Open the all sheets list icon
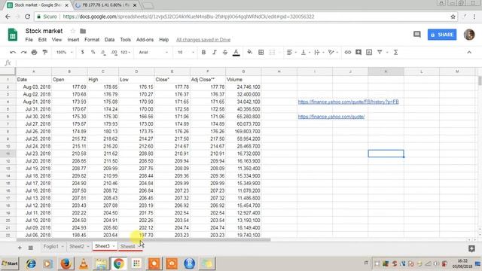 (31, 248)
